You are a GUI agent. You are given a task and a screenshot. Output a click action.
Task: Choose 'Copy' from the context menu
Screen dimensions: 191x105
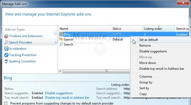(143, 94)
